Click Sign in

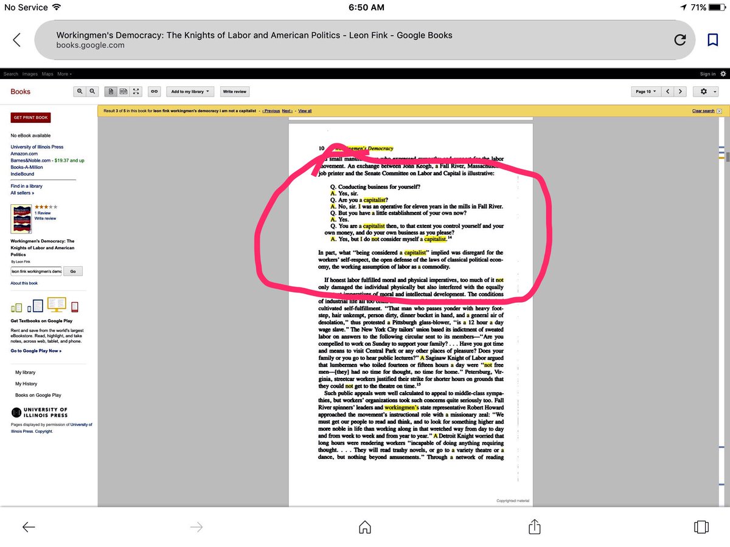[707, 74]
